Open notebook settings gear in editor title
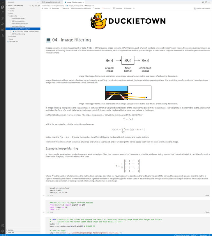 pyautogui.click(x=203, y=2)
